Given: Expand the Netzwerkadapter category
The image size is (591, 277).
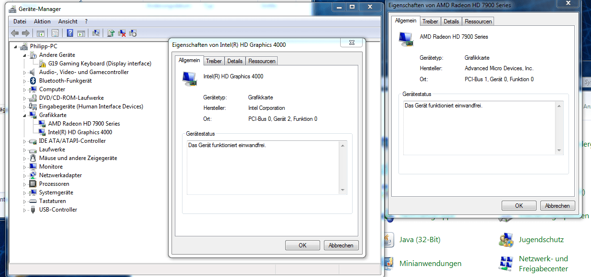Looking at the screenshot, I should [x=25, y=176].
